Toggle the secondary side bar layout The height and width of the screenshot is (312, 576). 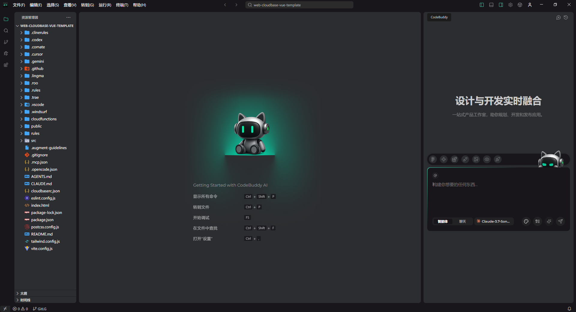click(x=501, y=5)
